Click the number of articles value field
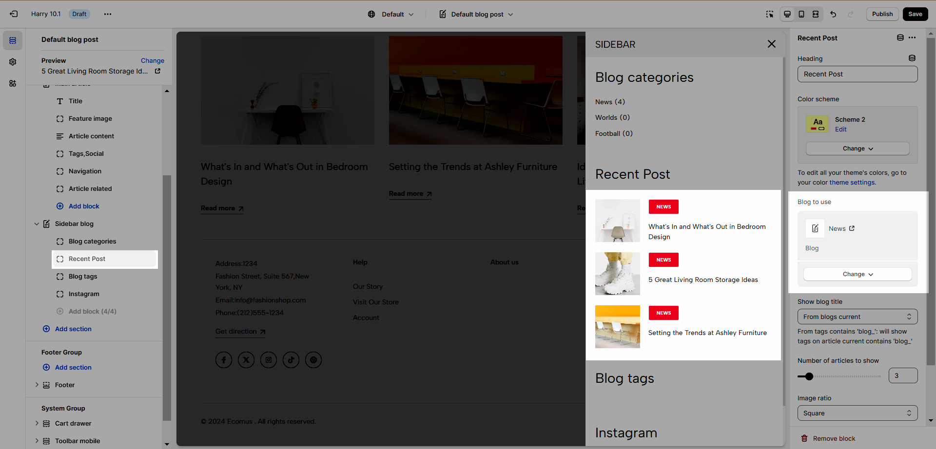This screenshot has width=936, height=449. pyautogui.click(x=903, y=375)
